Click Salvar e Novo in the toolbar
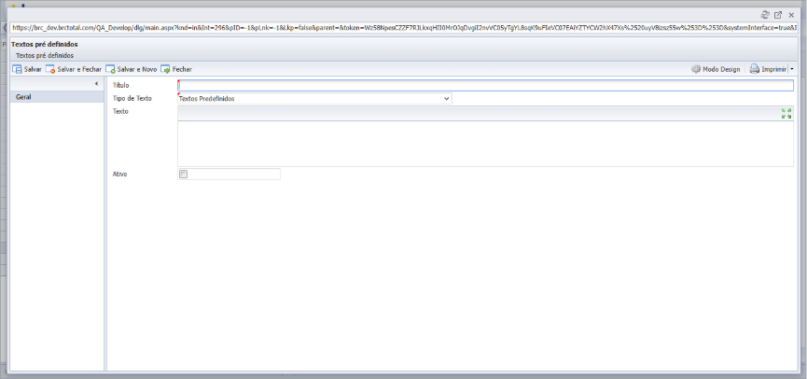This screenshot has height=379, width=807. [x=132, y=69]
